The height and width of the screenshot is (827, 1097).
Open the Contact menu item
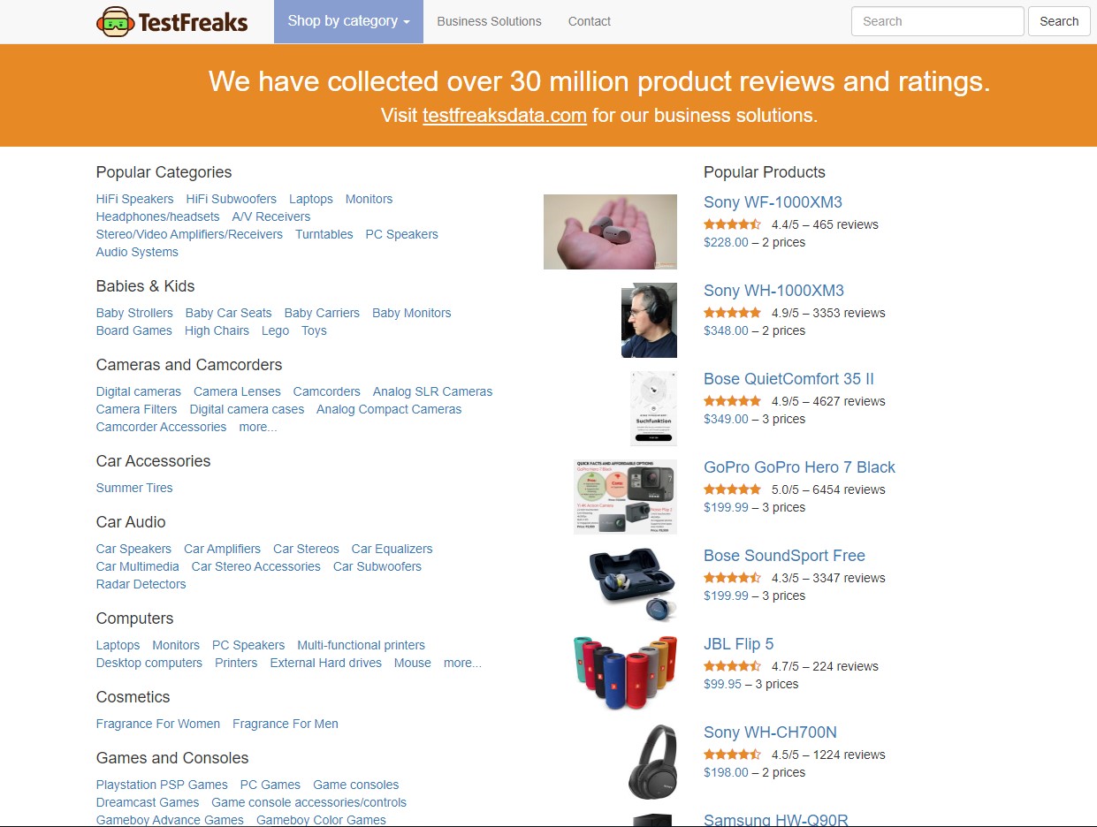pyautogui.click(x=590, y=21)
